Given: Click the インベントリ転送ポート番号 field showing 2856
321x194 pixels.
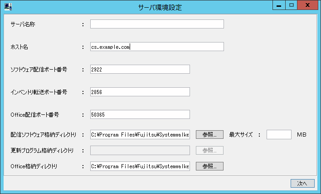Looking at the screenshot, I should coord(140,92).
